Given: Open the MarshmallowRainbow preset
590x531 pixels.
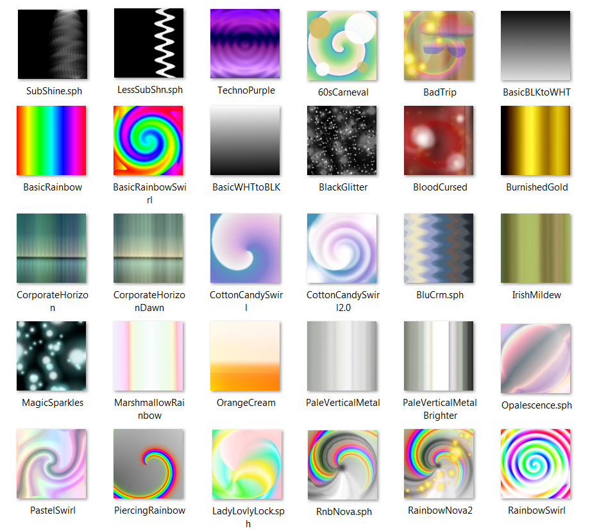Looking at the screenshot, I should (149, 356).
